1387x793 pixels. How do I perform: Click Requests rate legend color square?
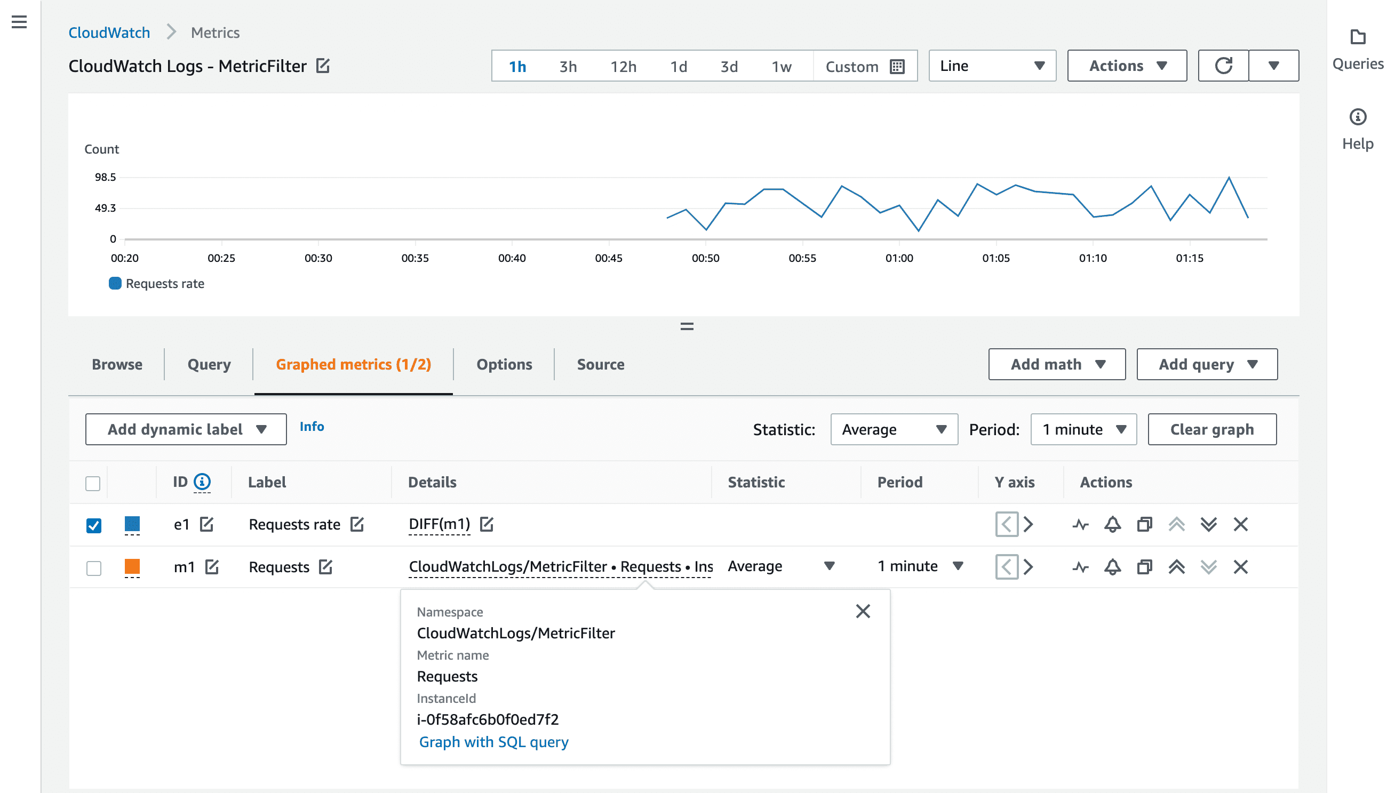(x=115, y=283)
